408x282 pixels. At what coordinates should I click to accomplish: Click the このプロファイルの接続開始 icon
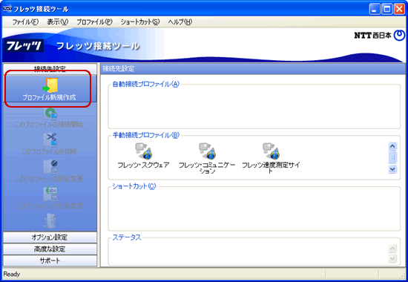tap(50, 114)
